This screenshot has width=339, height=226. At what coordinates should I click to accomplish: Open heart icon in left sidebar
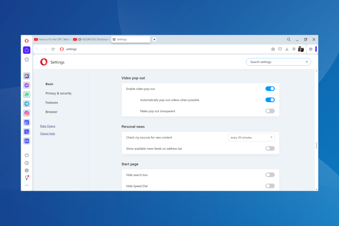tap(26, 155)
